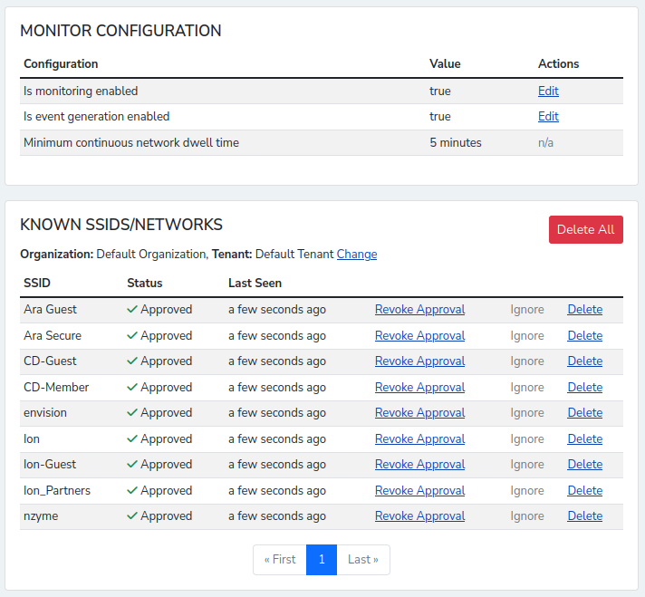Click the 'CD-Guest' SSID name
The width and height of the screenshot is (645, 597).
click(x=50, y=361)
